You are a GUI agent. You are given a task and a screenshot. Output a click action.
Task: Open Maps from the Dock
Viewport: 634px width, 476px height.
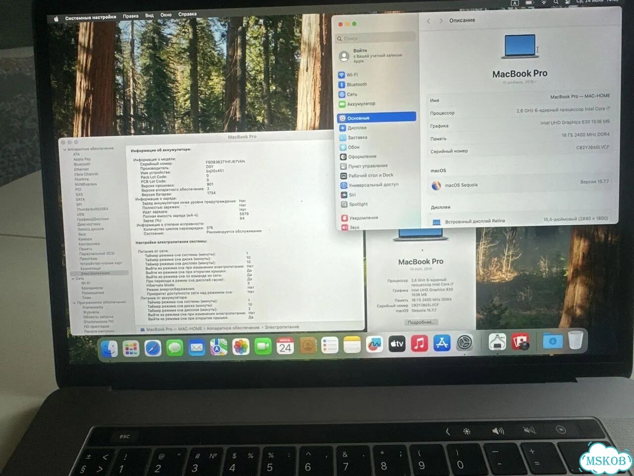pyautogui.click(x=218, y=347)
